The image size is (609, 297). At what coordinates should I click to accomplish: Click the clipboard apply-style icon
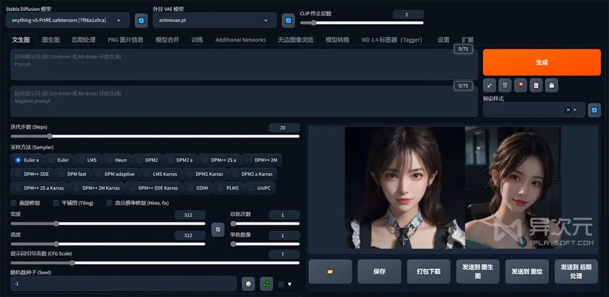click(536, 85)
